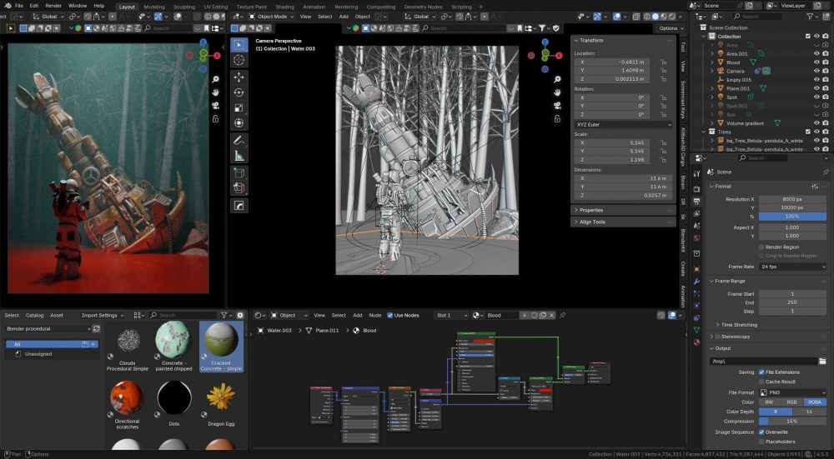
Task: Open the Output properties tab icon
Action: tap(696, 202)
